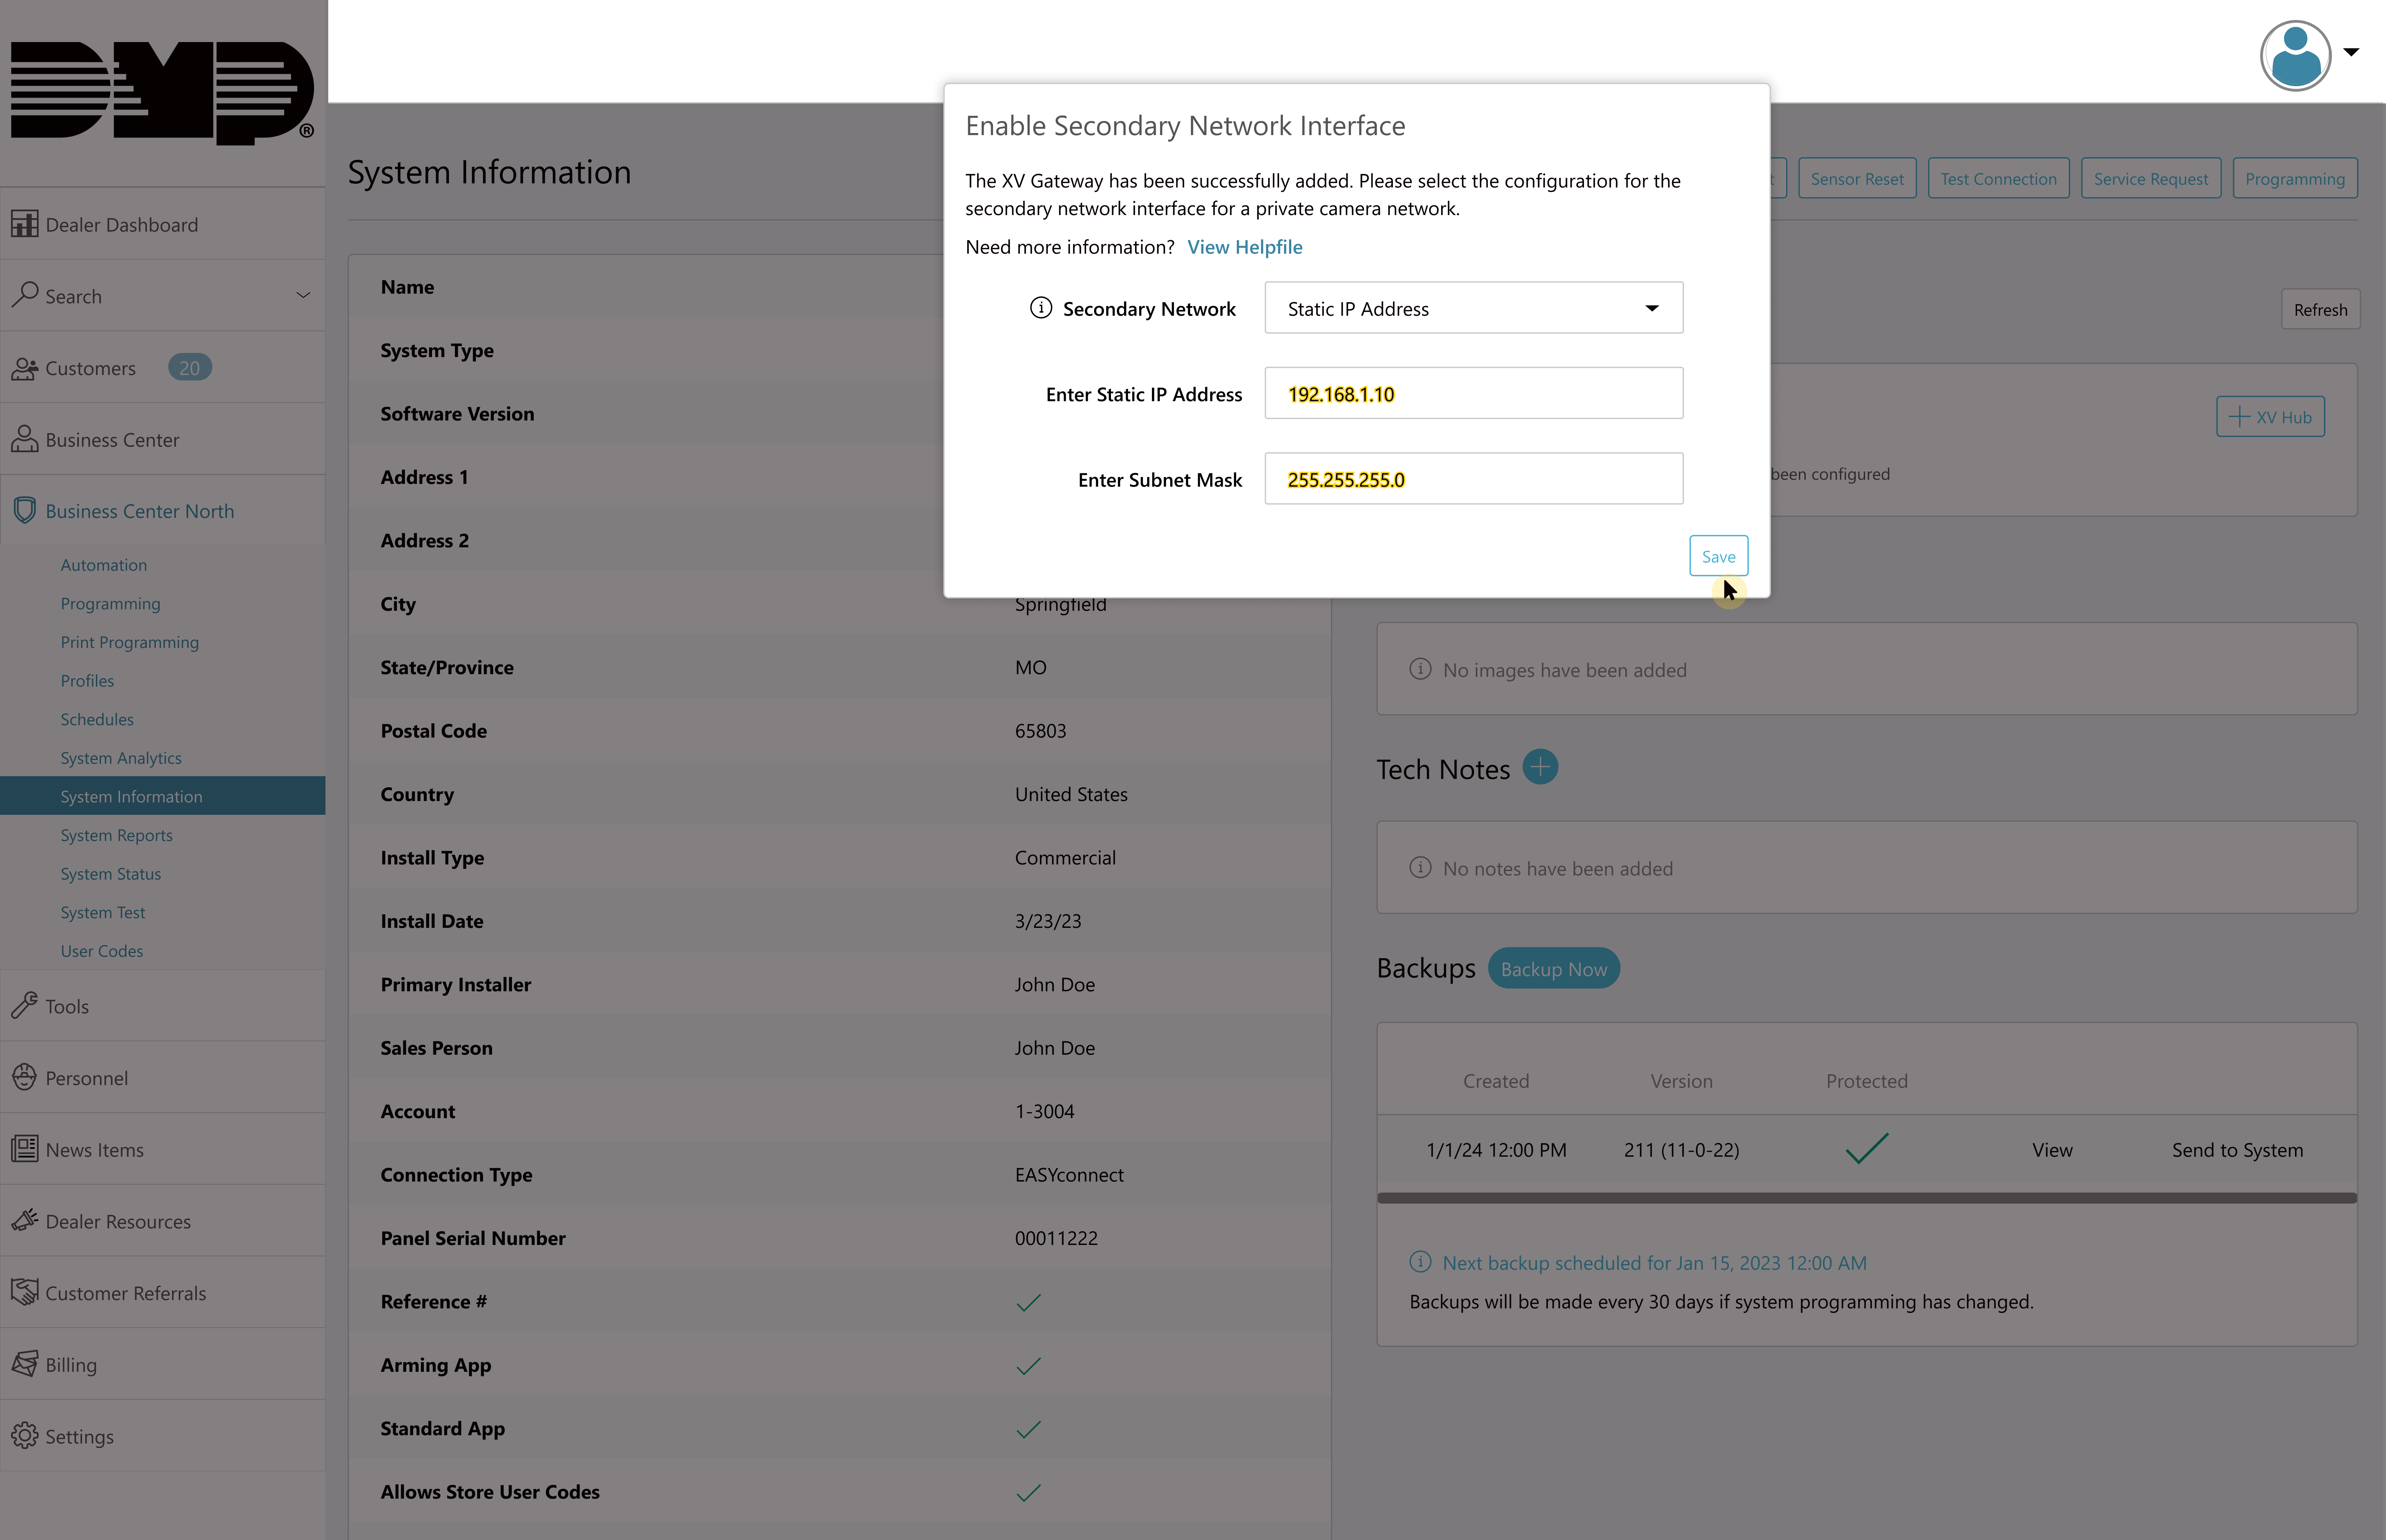This screenshot has width=2386, height=1540.
Task: Click the panel serial number 00011222
Action: [x=1056, y=1238]
